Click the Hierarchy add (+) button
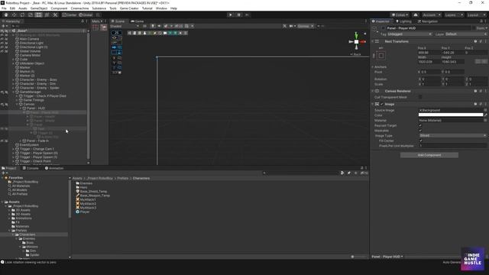 pyautogui.click(x=3, y=26)
